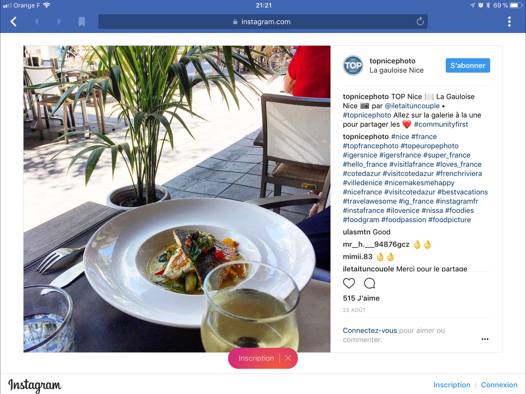Tap the heart like icon under comments

(x=349, y=283)
